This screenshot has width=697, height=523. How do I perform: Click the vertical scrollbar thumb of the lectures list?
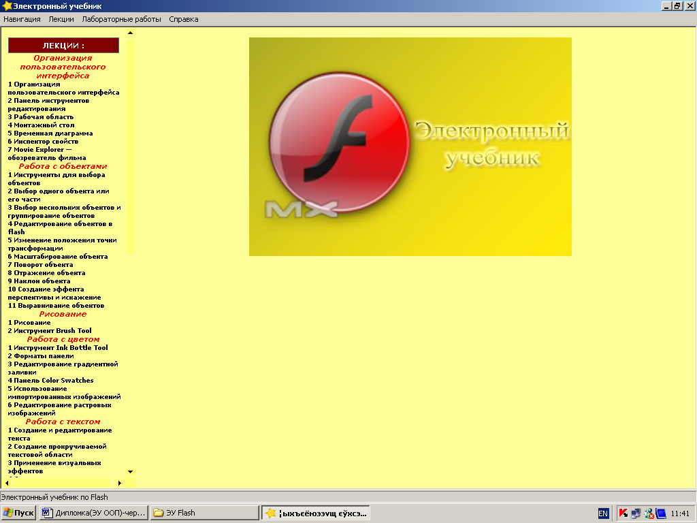coord(130,147)
